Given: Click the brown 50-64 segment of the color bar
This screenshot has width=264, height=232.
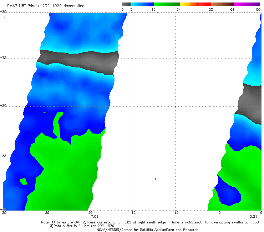Looking at the screenshot, I should pos(222,4).
